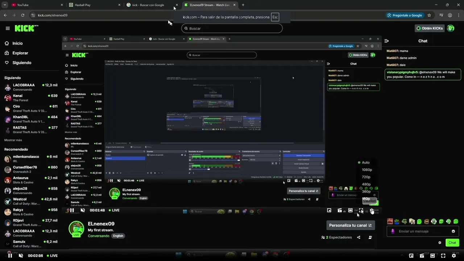
Task: Open the Inicio home icon in sidebar
Action: (x=7, y=43)
